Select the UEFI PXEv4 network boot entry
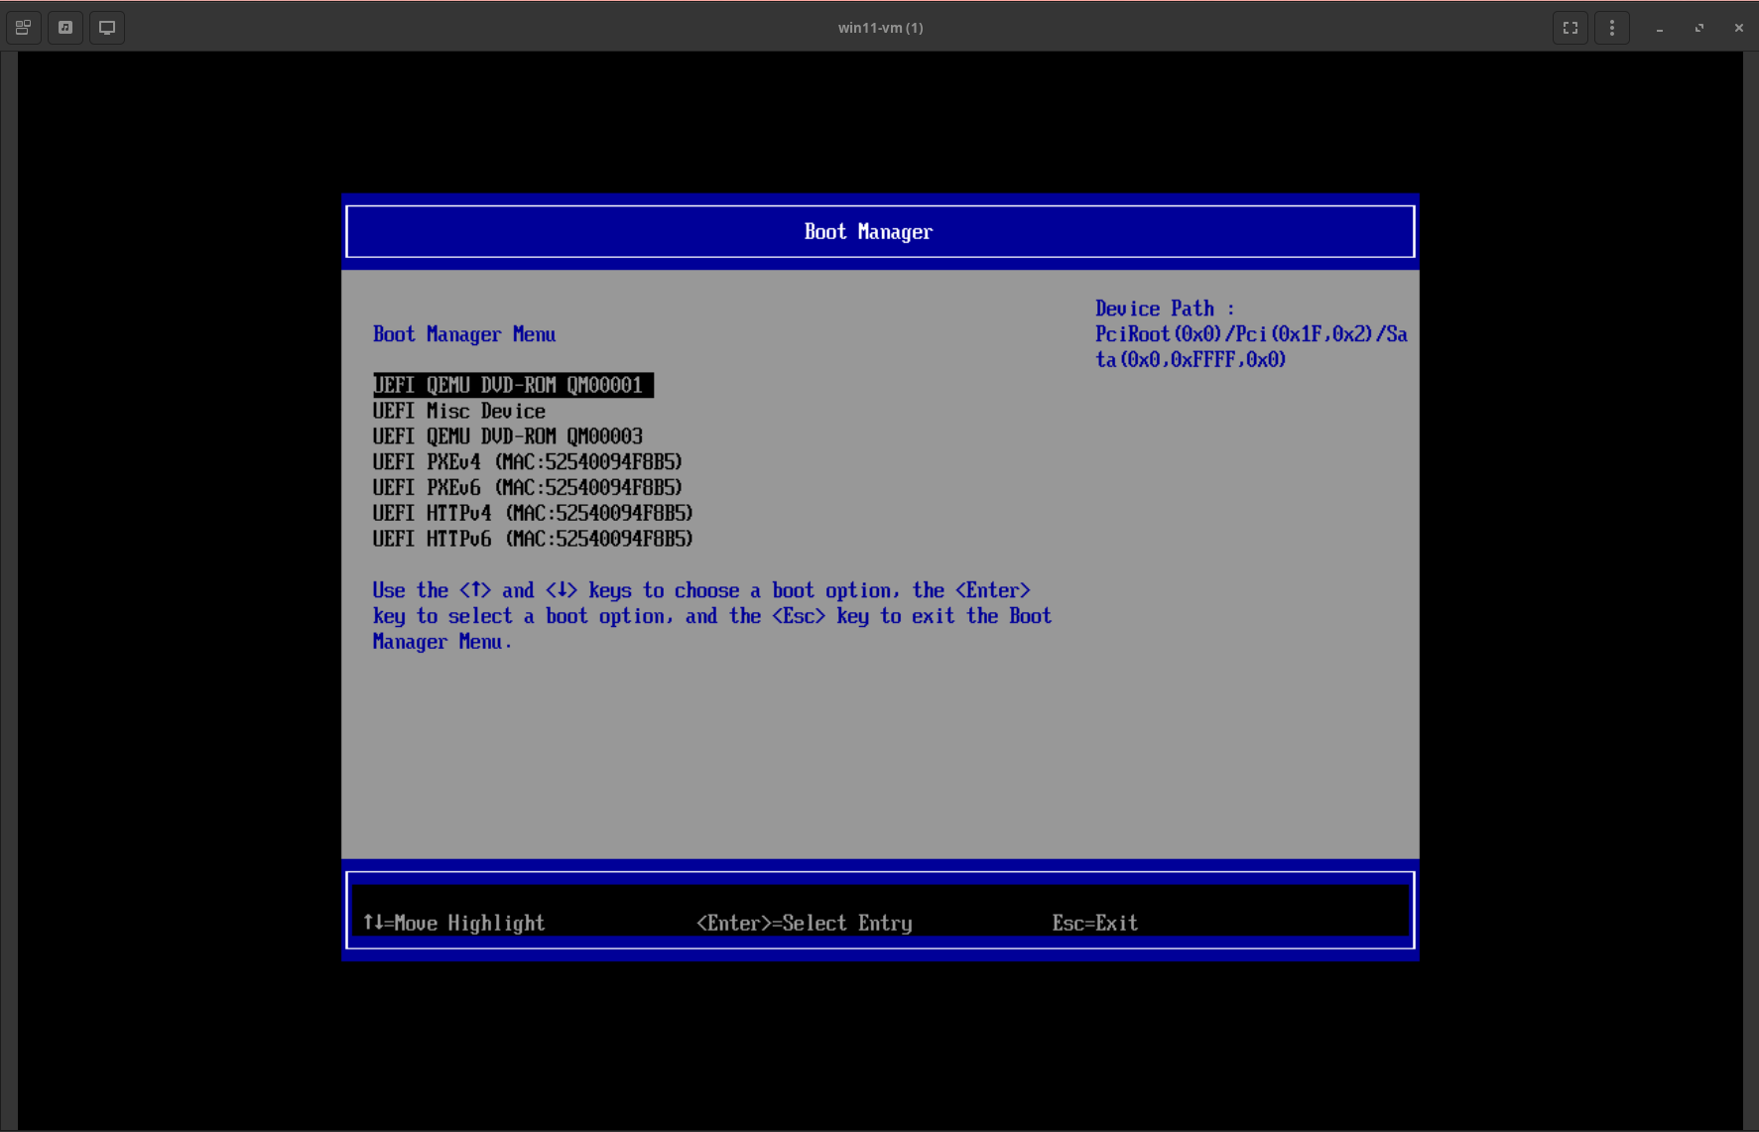Screen dimensions: 1759x1132 point(527,462)
